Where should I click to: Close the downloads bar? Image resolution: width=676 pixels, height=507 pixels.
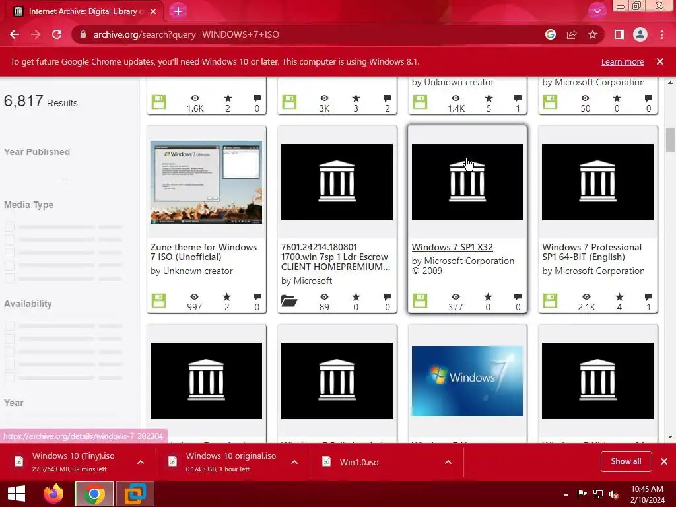click(664, 461)
